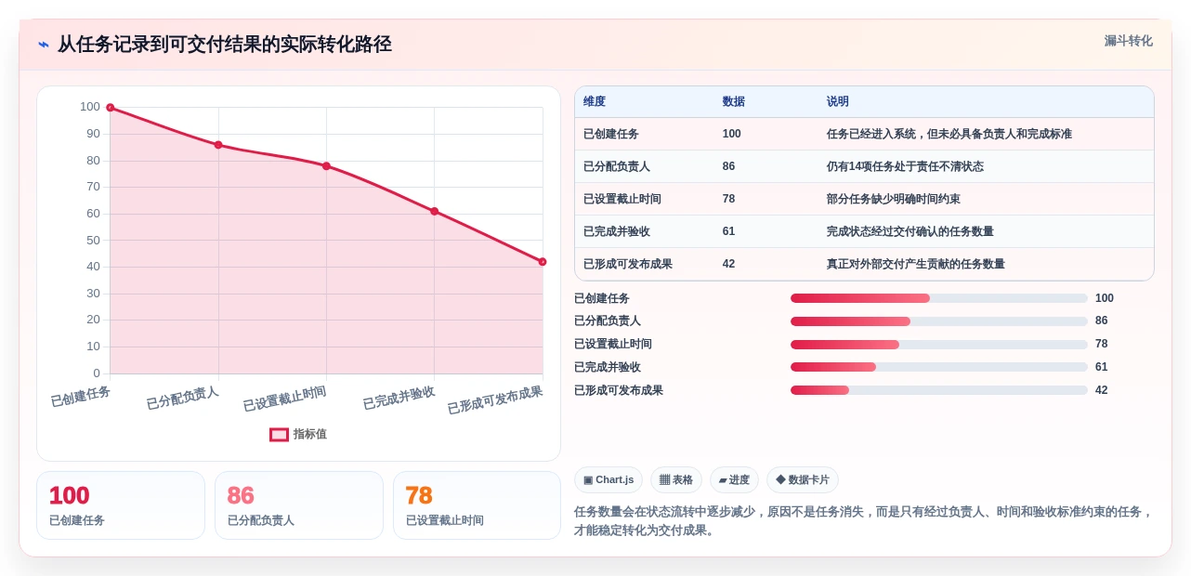Click the 已分配负责人 table row label
Screen dimensions: 1191x576
(617, 166)
